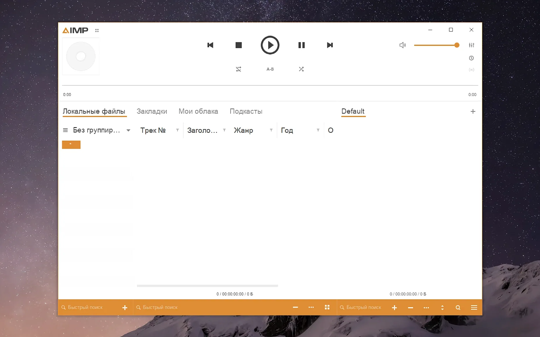Open the scheduler timer

472,58
